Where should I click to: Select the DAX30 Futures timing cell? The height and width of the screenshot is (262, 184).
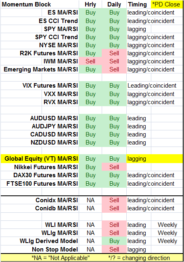[155, 175]
